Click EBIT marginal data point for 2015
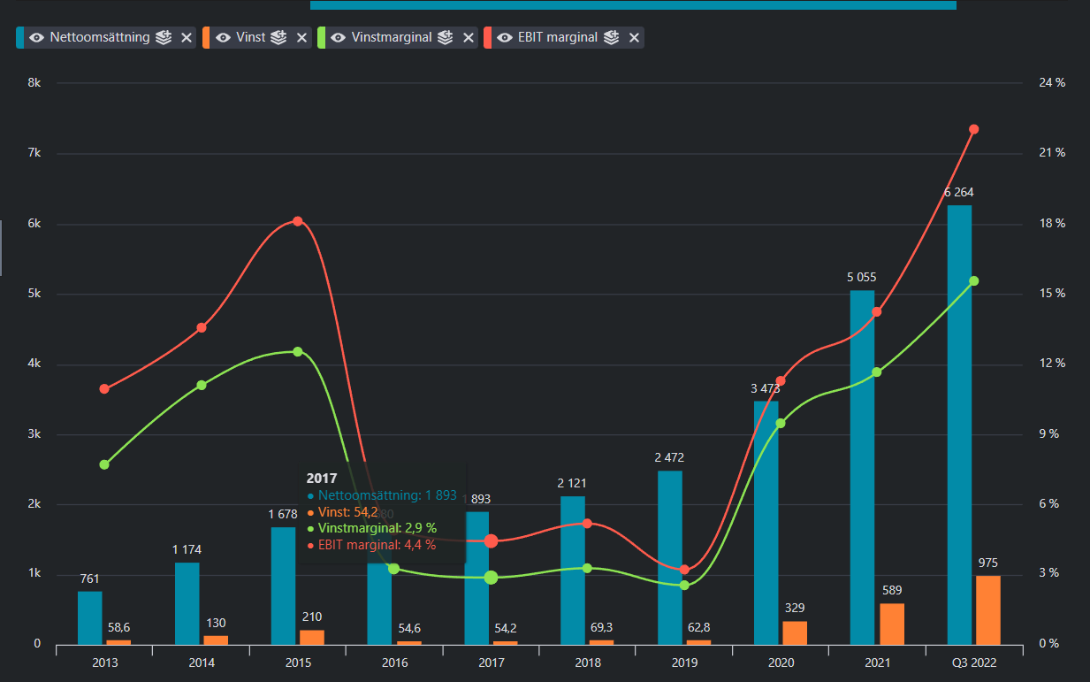Image resolution: width=1090 pixels, height=682 pixels. tap(298, 221)
